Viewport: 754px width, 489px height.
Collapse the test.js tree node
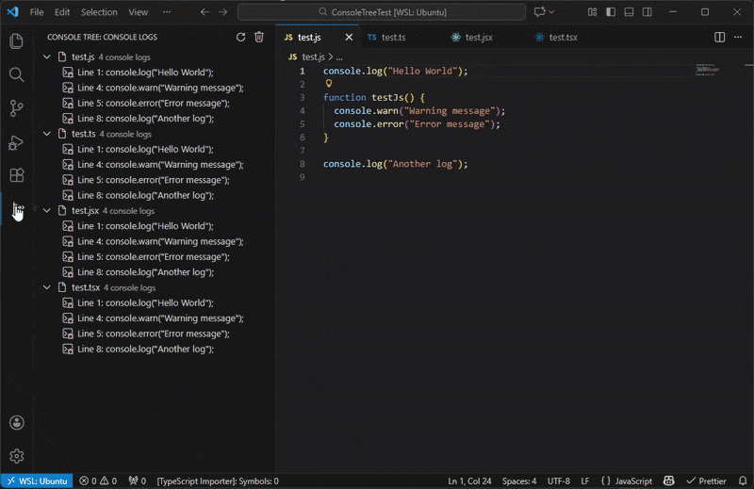click(47, 57)
